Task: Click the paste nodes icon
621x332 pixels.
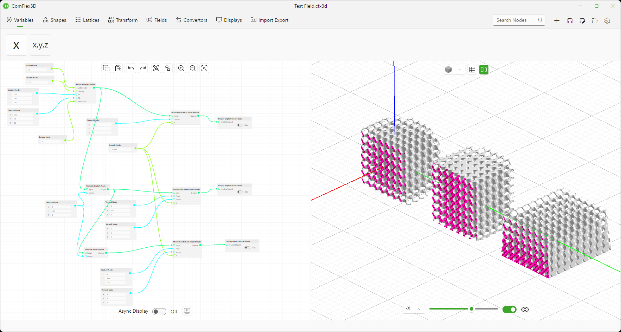Action: tap(118, 68)
